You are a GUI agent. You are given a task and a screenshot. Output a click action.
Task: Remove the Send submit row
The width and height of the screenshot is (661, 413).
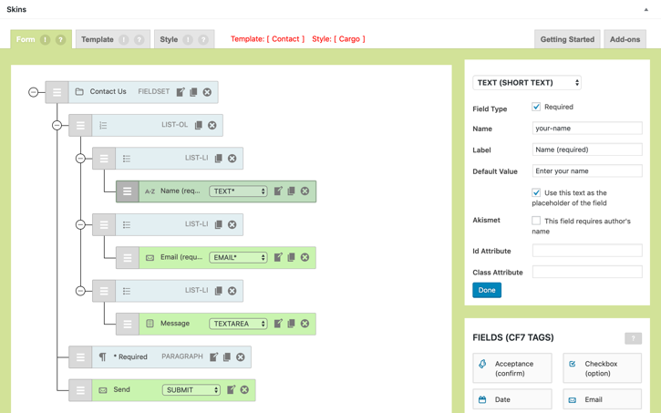pyautogui.click(x=244, y=390)
